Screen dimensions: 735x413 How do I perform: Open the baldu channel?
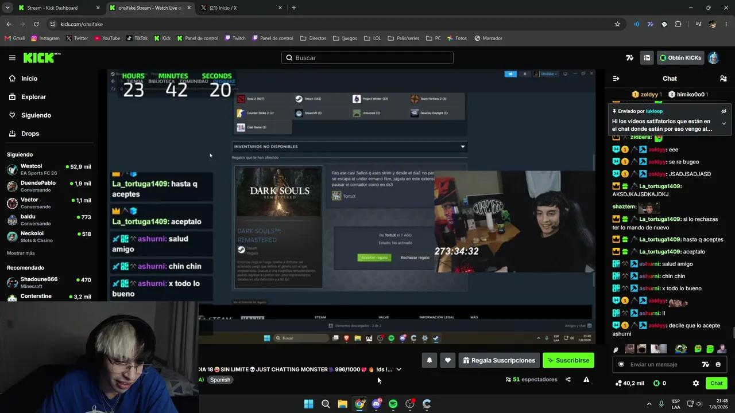[49, 220]
